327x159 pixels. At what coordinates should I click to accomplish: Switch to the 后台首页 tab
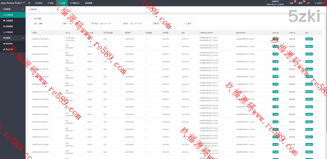point(38,3)
